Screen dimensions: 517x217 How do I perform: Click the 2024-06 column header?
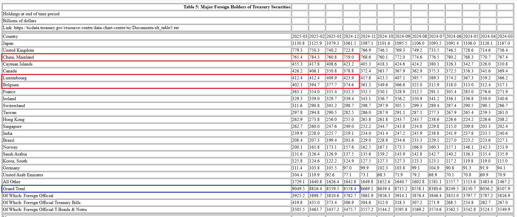click(x=454, y=36)
